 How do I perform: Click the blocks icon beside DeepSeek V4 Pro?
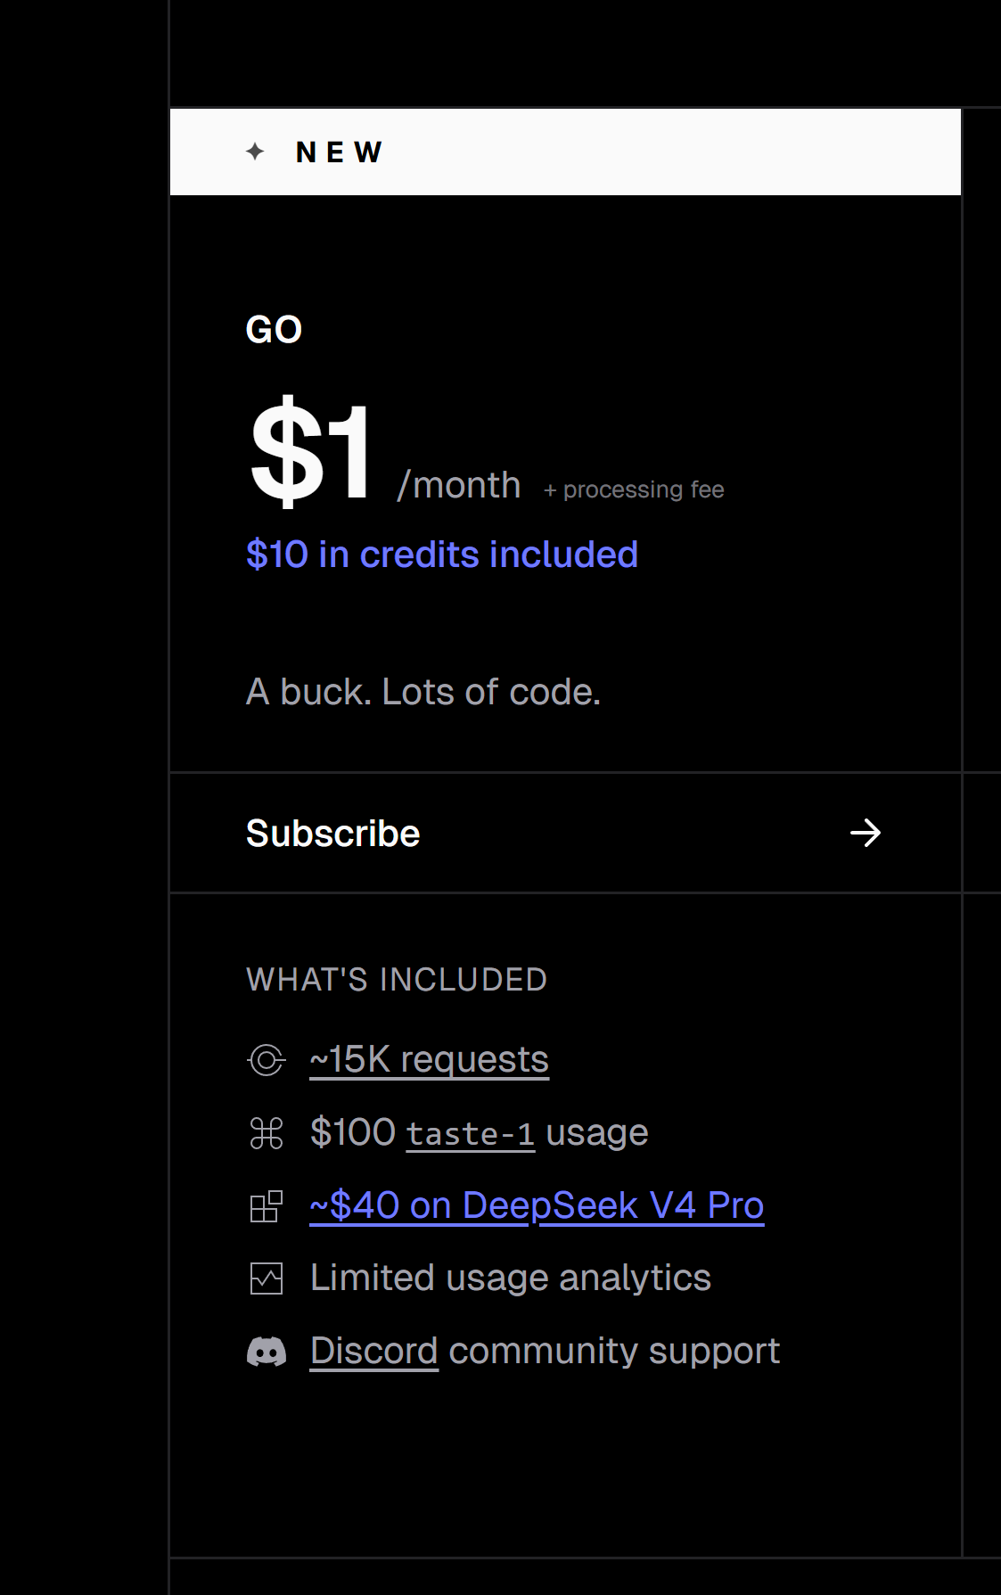(x=266, y=1206)
